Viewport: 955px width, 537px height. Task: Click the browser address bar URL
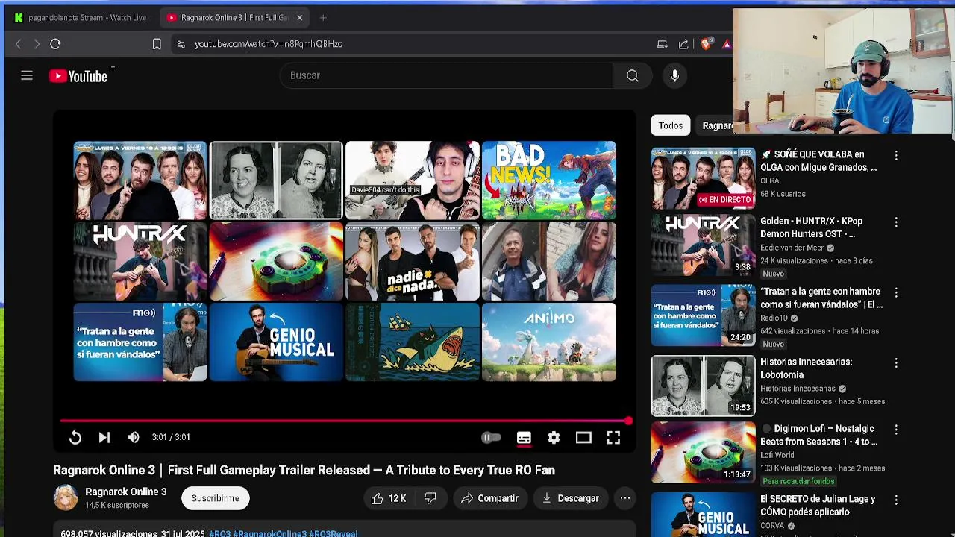tap(268, 44)
